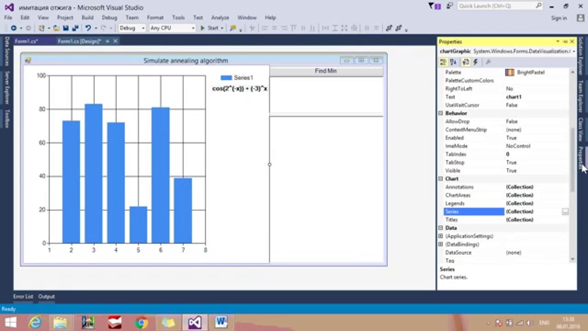Click the cos formula chart title text
Image resolution: width=588 pixels, height=331 pixels.
(x=240, y=88)
